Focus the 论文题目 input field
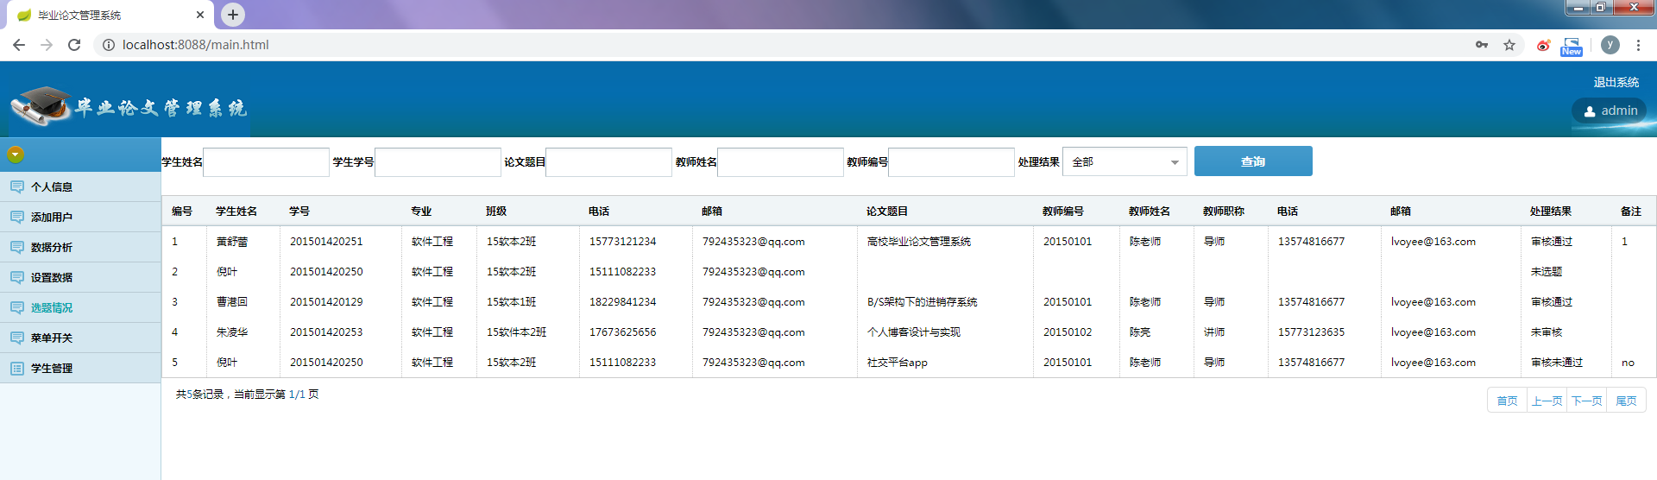This screenshot has height=480, width=1657. pyautogui.click(x=608, y=162)
